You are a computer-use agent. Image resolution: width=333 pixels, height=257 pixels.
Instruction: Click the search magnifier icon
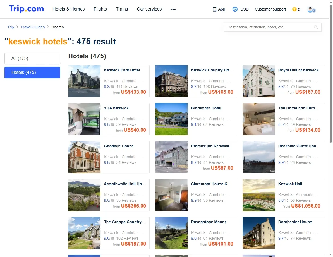pyautogui.click(x=316, y=27)
